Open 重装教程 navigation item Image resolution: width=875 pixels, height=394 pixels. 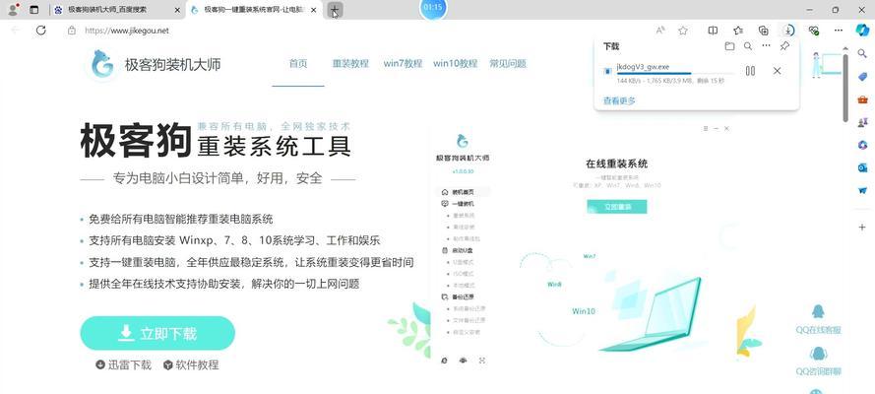(x=350, y=64)
